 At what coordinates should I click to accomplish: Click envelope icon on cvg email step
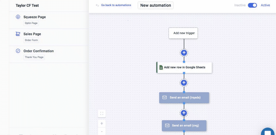pos(167,125)
